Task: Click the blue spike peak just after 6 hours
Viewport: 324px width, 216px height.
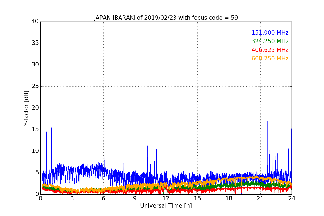Action: point(105,139)
